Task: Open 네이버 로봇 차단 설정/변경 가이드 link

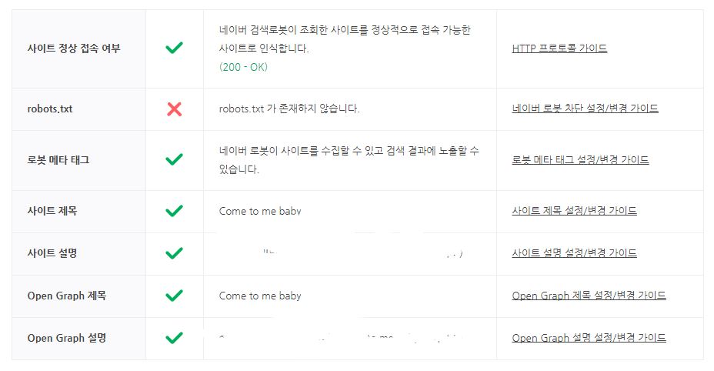Action: coord(585,109)
